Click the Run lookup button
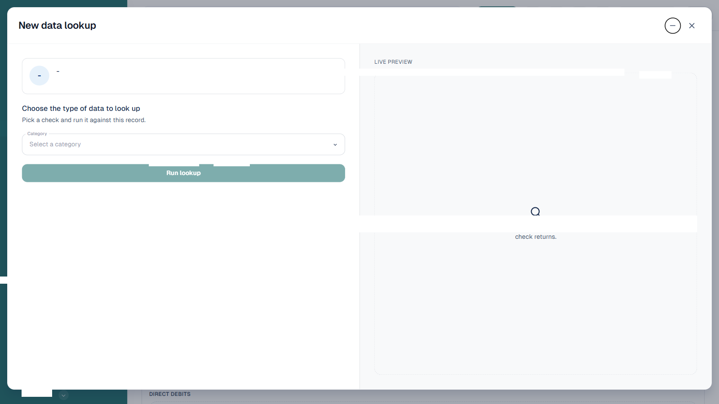The height and width of the screenshot is (404, 719). (183, 173)
